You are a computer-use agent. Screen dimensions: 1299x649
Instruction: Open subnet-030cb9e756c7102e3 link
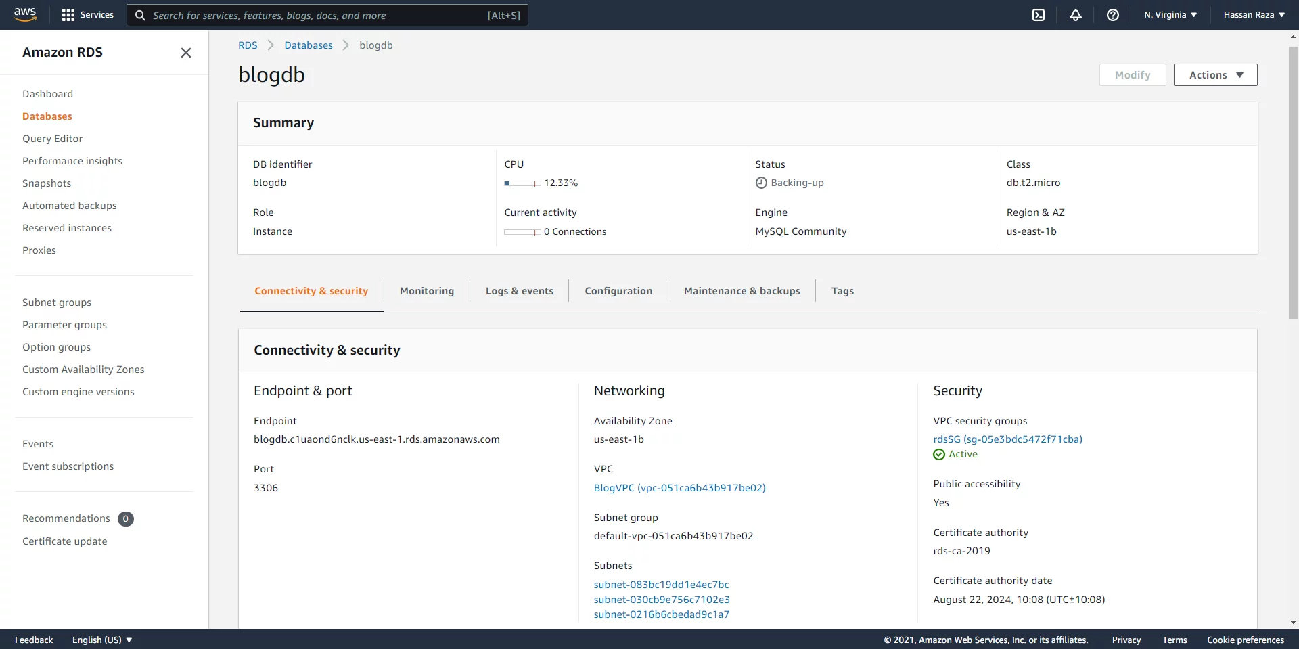[x=662, y=600]
